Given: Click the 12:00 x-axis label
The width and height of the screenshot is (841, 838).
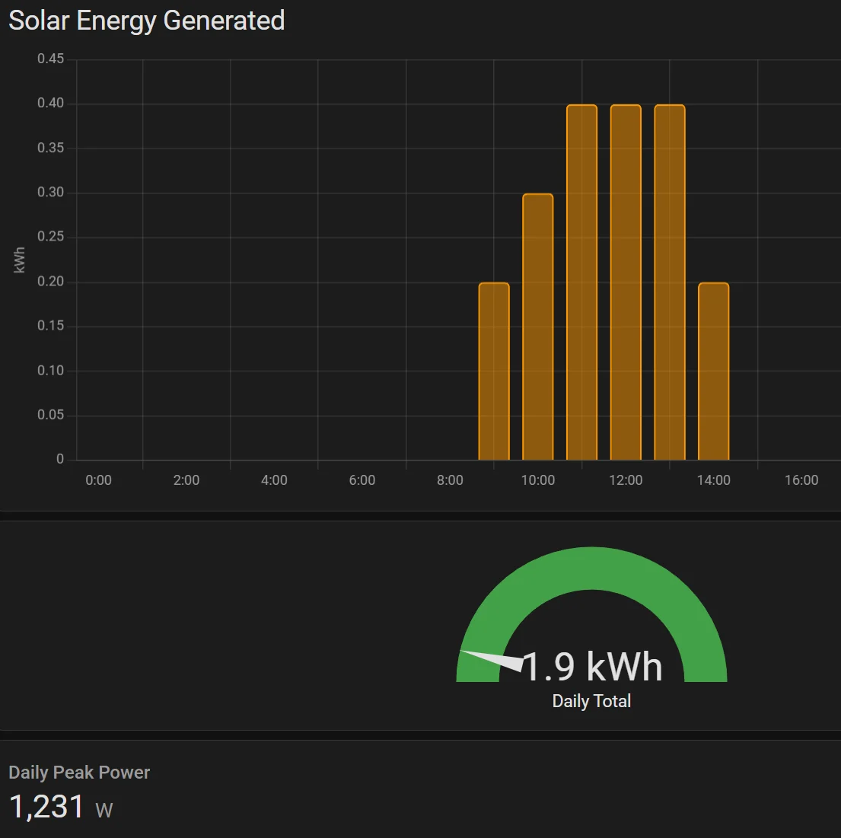Looking at the screenshot, I should coord(626,480).
